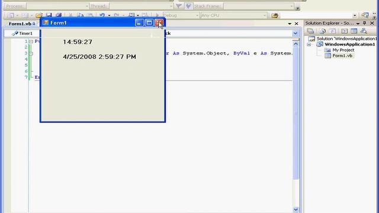Click the Save All toolbar icon

pyautogui.click(x=59, y=15)
